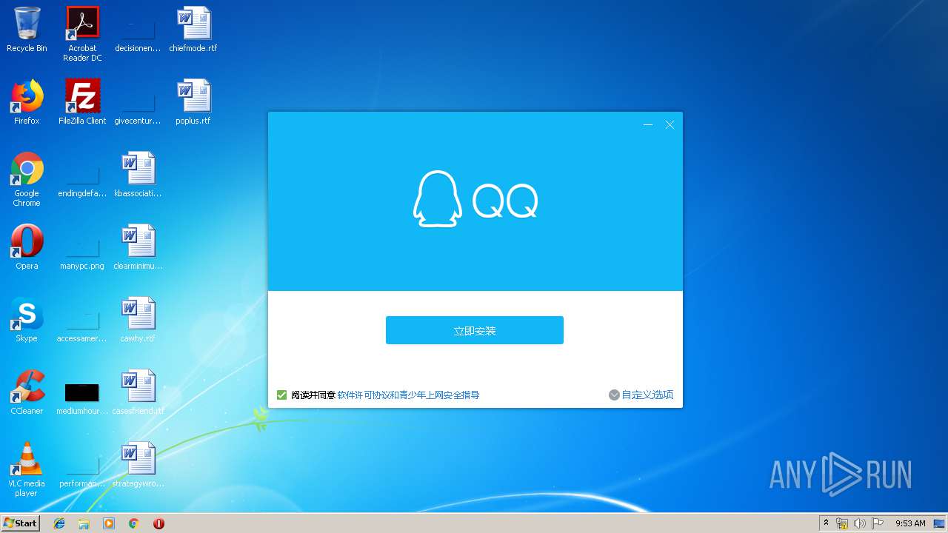This screenshot has width=948, height=533.
Task: Expand 自定义选项 custom options
Action: click(641, 395)
